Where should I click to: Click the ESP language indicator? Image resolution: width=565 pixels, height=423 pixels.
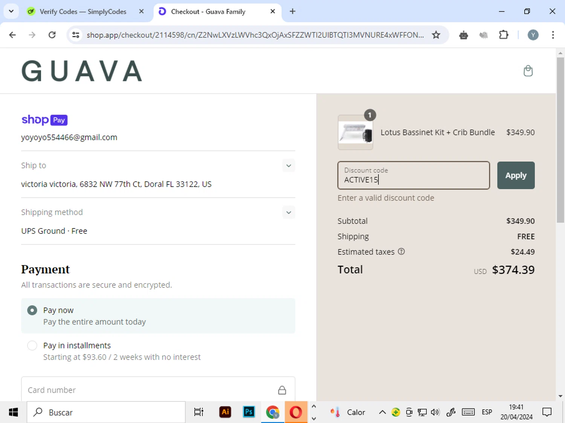point(487,412)
